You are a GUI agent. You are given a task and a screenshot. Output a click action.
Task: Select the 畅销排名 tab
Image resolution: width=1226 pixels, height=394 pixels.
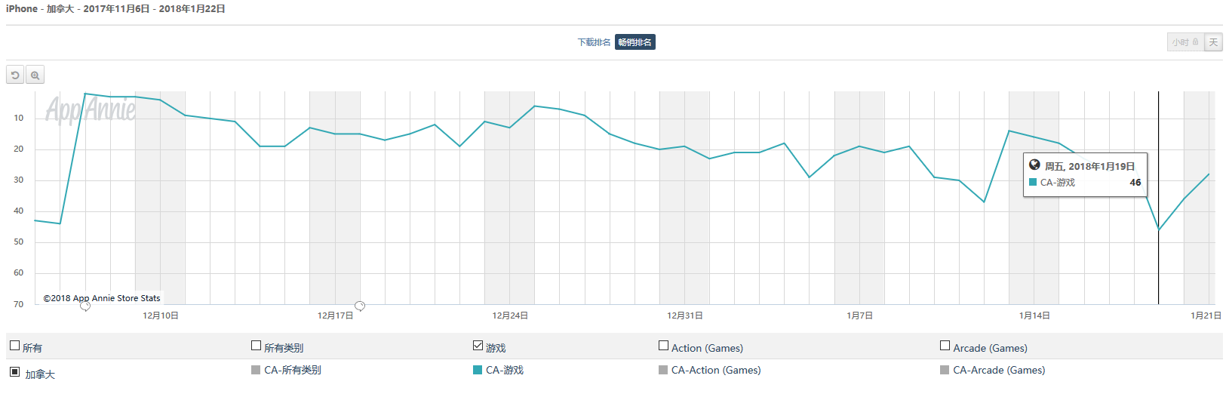pyautogui.click(x=635, y=42)
